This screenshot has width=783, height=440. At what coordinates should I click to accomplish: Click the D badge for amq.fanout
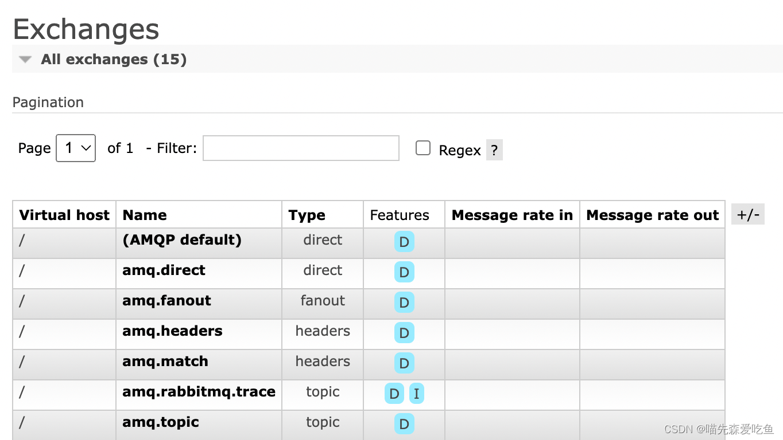click(x=404, y=302)
